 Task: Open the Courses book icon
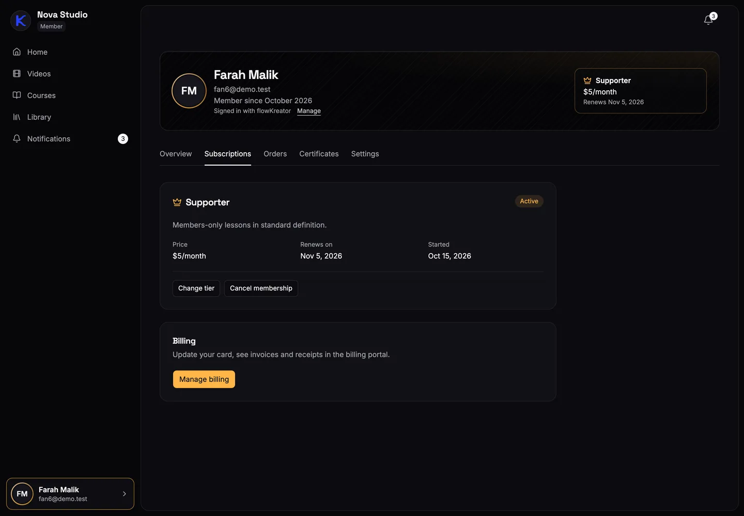[17, 95]
